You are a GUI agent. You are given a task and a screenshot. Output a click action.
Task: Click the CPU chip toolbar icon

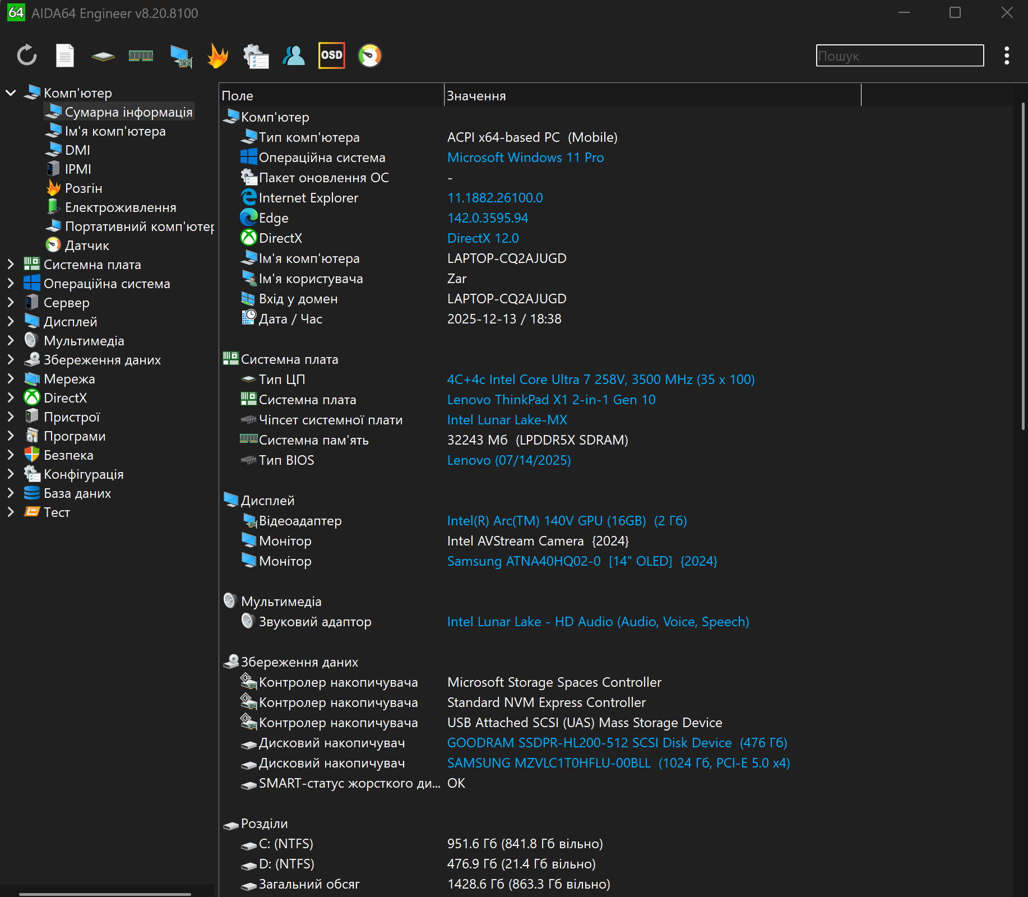pos(103,56)
